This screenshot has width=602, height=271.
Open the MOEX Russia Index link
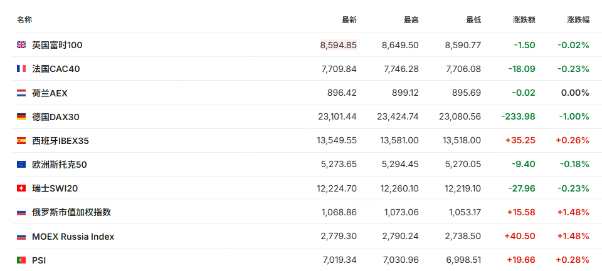[x=73, y=237]
